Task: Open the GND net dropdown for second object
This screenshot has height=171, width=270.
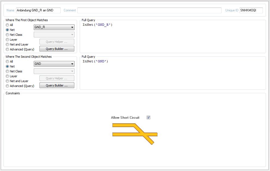Action: 54,64
